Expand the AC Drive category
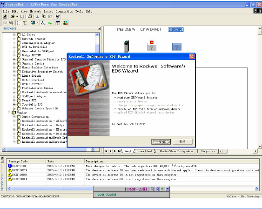This screenshot has height=209, width=262. pos(14,35)
